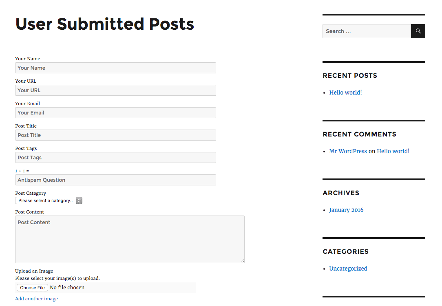This screenshot has width=442, height=306.
Task: Click the "Mr WordPress" commenter link
Action: point(348,151)
